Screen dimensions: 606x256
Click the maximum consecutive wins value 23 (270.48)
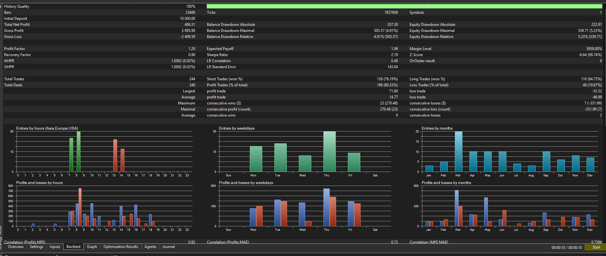pyautogui.click(x=389, y=103)
